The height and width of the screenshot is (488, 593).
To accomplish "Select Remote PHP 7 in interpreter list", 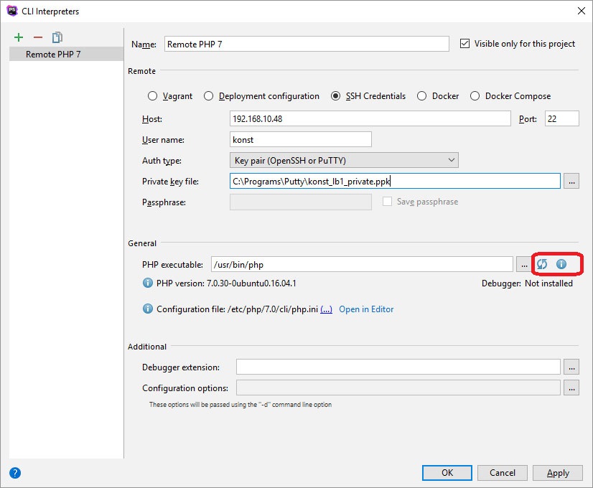I will (x=53, y=55).
